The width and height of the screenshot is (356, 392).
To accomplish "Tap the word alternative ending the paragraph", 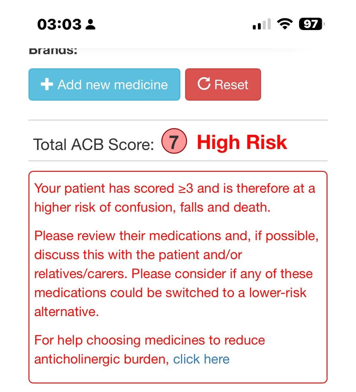I will [x=67, y=312].
